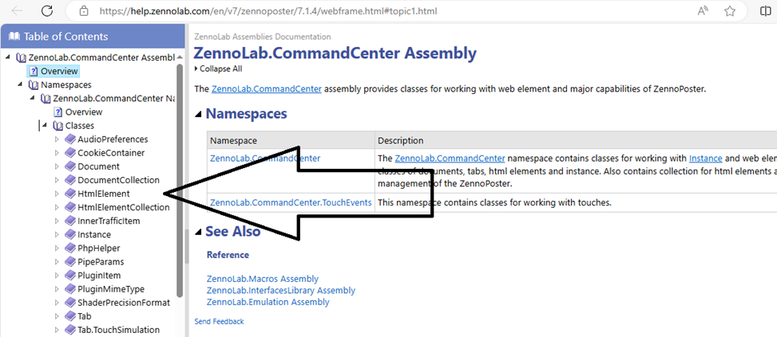The height and width of the screenshot is (337, 777).
Task: Collapse the Namespaces section heading
Action: tap(199, 113)
